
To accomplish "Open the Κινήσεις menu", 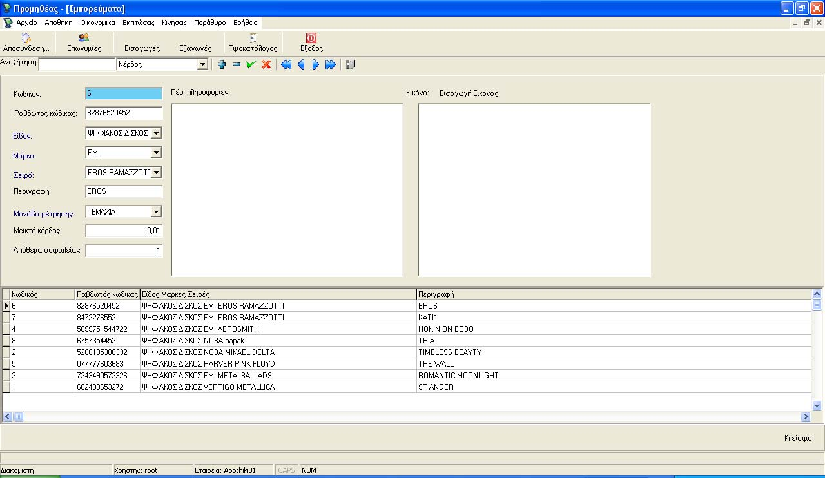I will (174, 23).
